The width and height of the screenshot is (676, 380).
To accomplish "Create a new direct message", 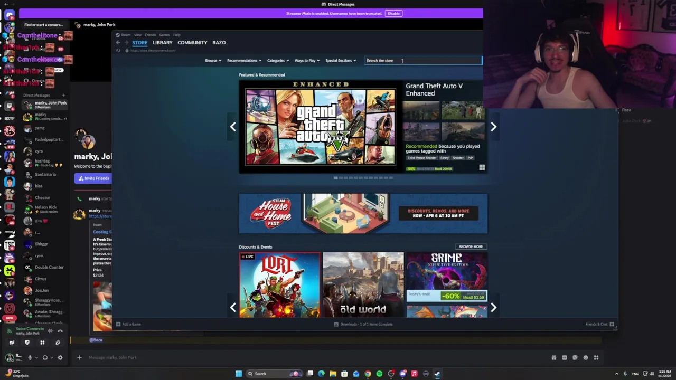I will click(x=63, y=96).
